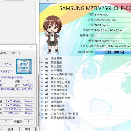Click the supported features field S.M.A.R.T., TRIM
Image resolution: width=131 pixels, height=131 pixels.
tap(113, 46)
